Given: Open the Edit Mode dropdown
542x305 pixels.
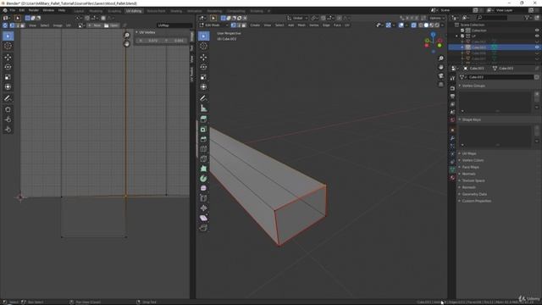Looking at the screenshot, I should 213,25.
